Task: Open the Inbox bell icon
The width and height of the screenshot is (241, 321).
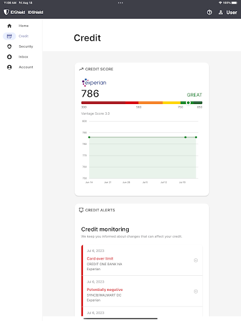Action: coord(9,57)
